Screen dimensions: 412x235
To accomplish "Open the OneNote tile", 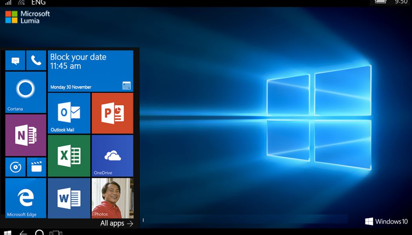I will pos(26,136).
